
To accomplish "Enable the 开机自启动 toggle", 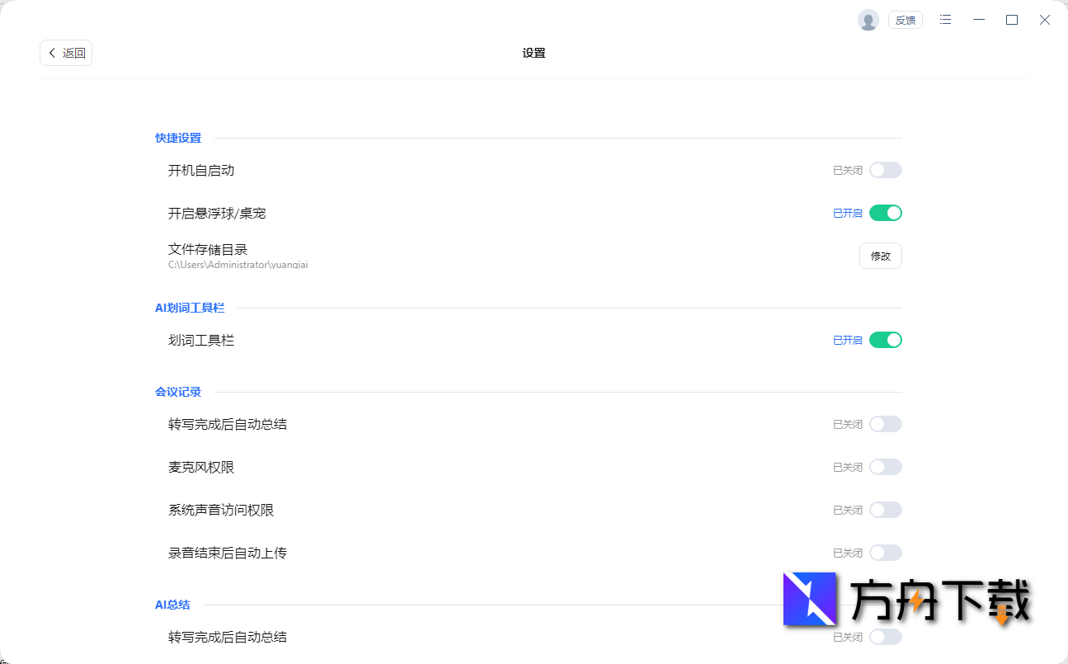I will pyautogui.click(x=885, y=170).
